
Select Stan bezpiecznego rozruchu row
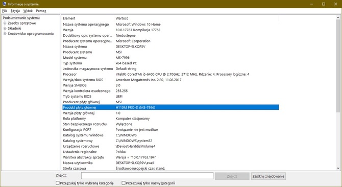point(170,124)
